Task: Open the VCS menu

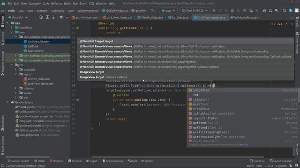Action: click(x=91, y=3)
